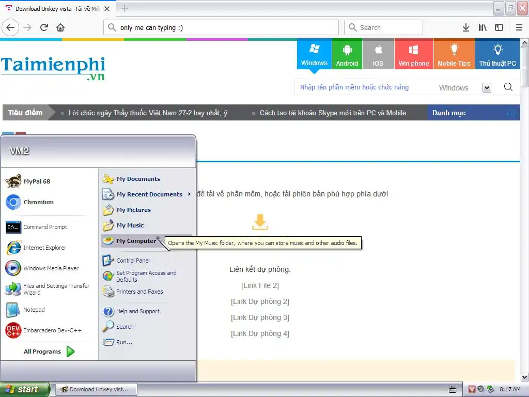
Task: Open the browser downloads arrow icon
Action: [x=466, y=27]
